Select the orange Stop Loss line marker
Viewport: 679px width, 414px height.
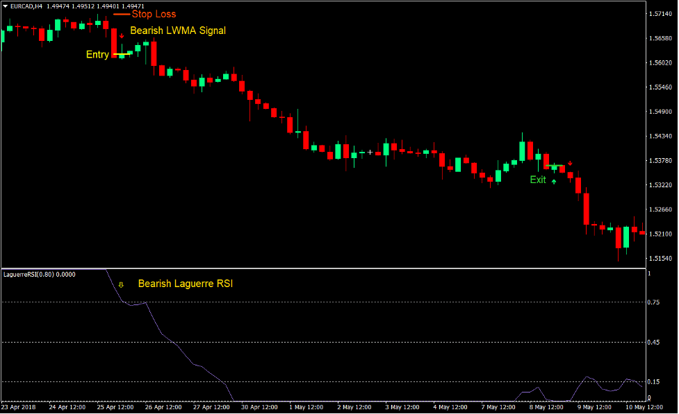pos(122,14)
